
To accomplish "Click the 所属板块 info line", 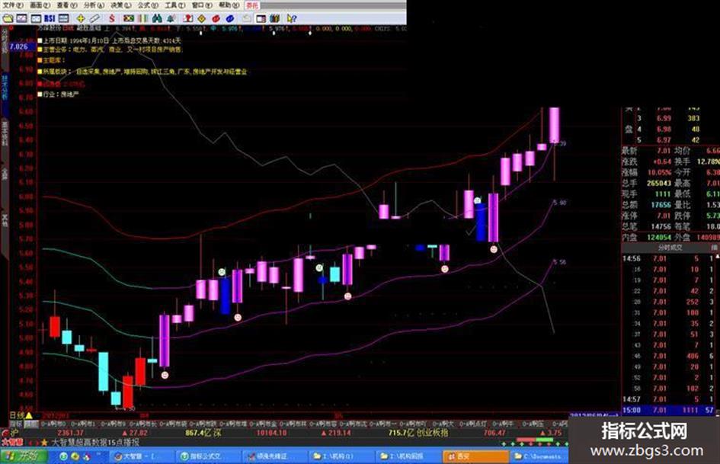I will [x=142, y=72].
